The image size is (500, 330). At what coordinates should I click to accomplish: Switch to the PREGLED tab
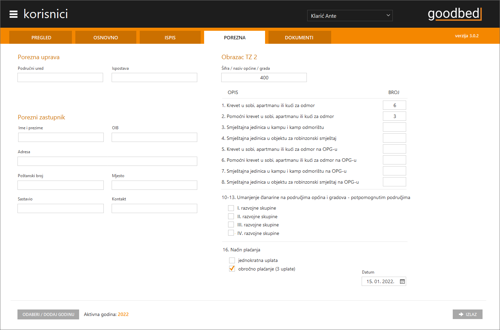pos(41,37)
